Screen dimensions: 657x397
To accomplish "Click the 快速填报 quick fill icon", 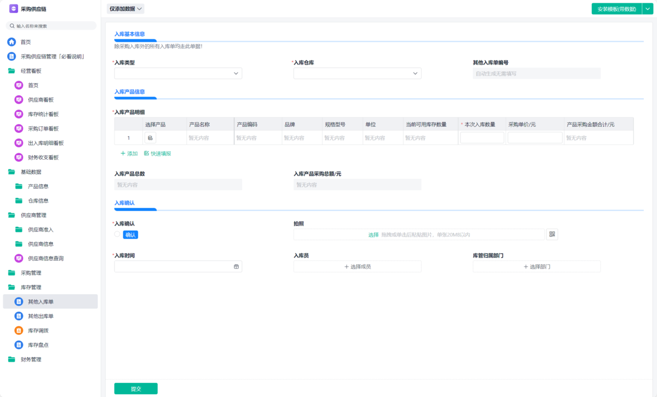I will tap(147, 154).
